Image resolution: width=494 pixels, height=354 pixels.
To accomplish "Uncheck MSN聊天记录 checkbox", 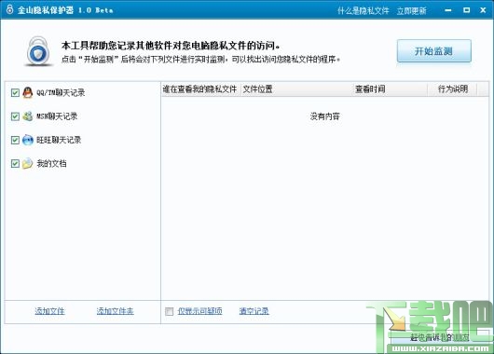I will [x=15, y=116].
